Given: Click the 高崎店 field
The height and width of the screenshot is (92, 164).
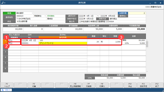Looking at the screenshot, I should (x=56, y=19).
